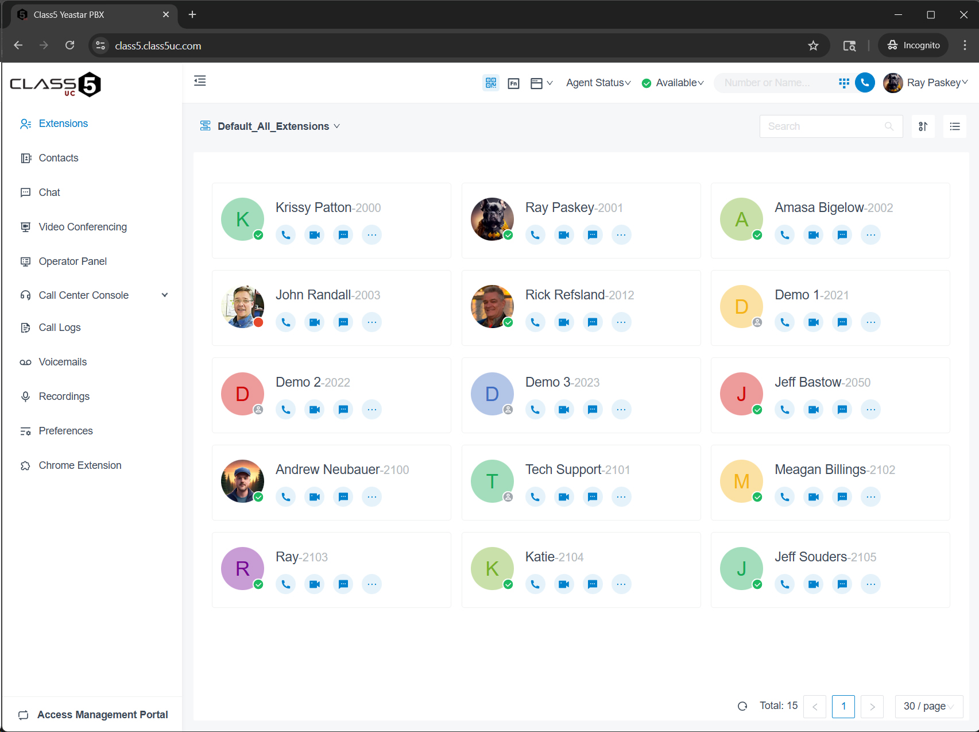Click the function keys Fn icon

pyautogui.click(x=513, y=83)
